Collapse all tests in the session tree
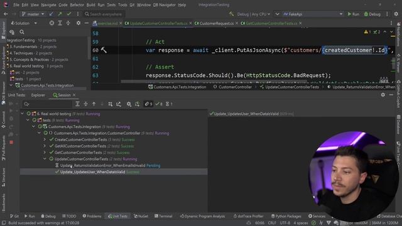The width and height of the screenshot is (402, 226). (85, 104)
